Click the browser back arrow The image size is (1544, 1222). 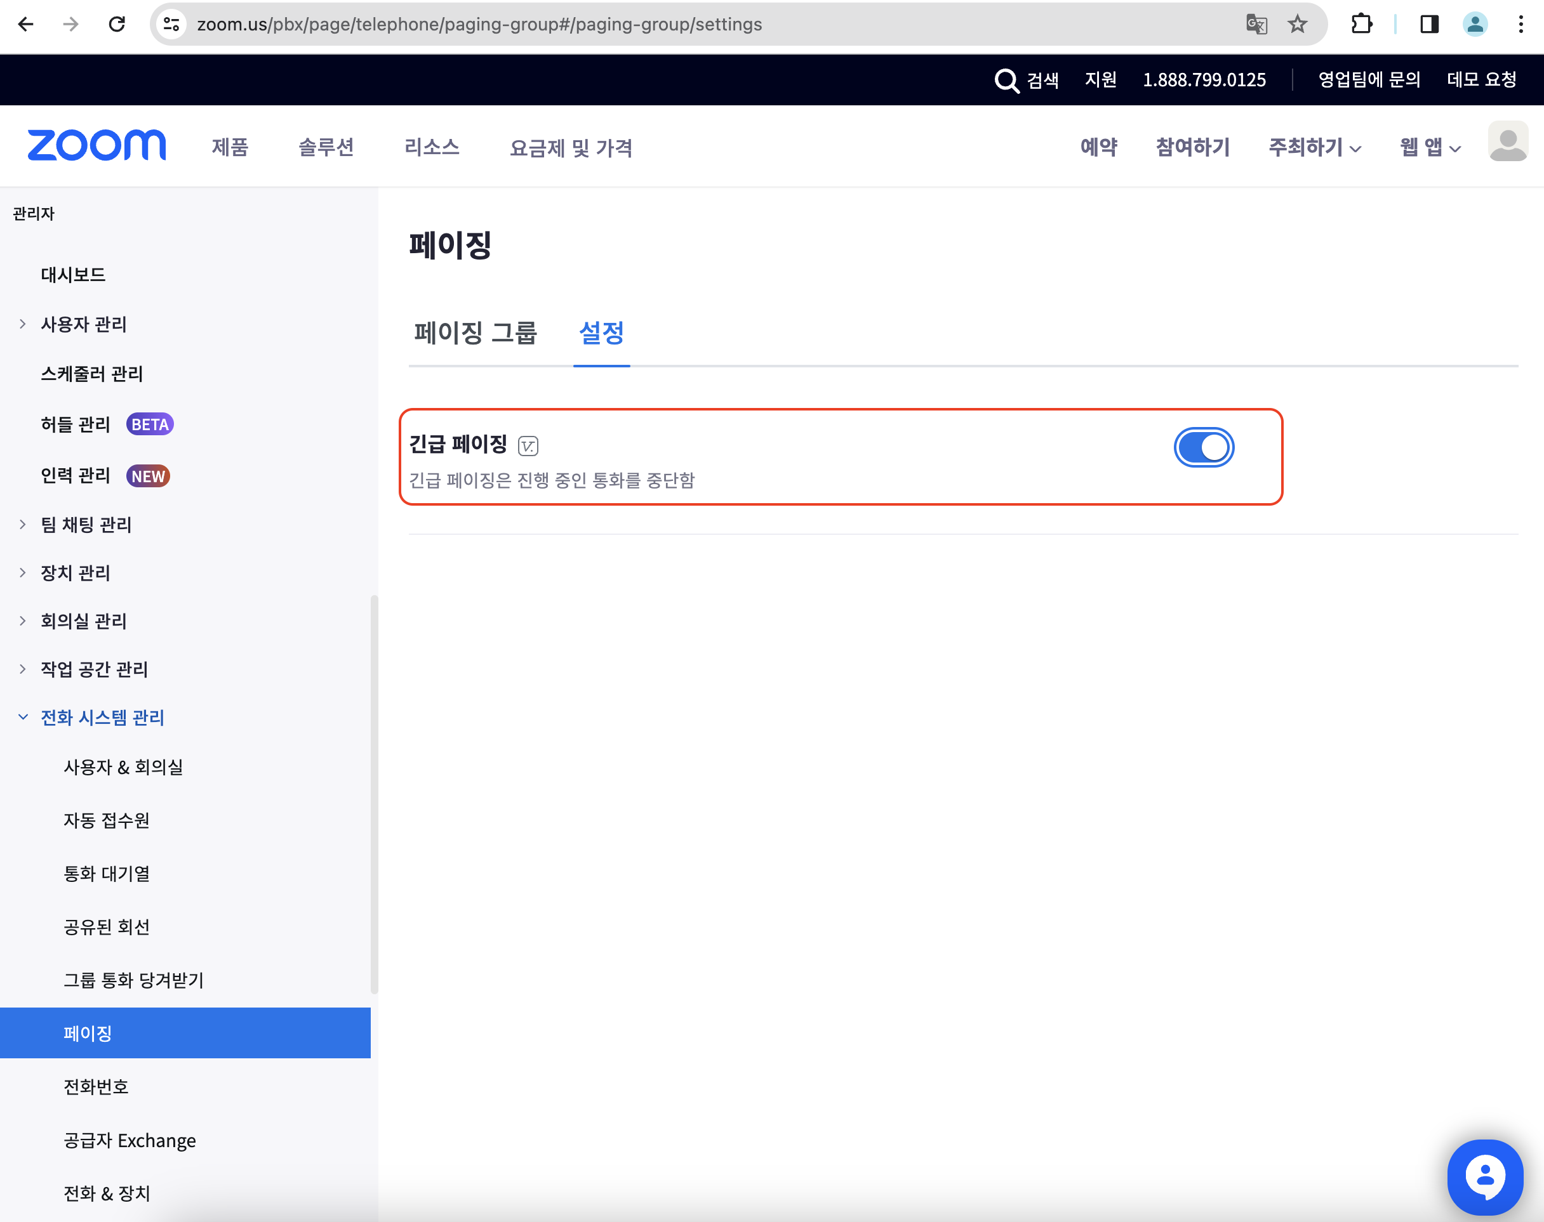click(x=26, y=24)
